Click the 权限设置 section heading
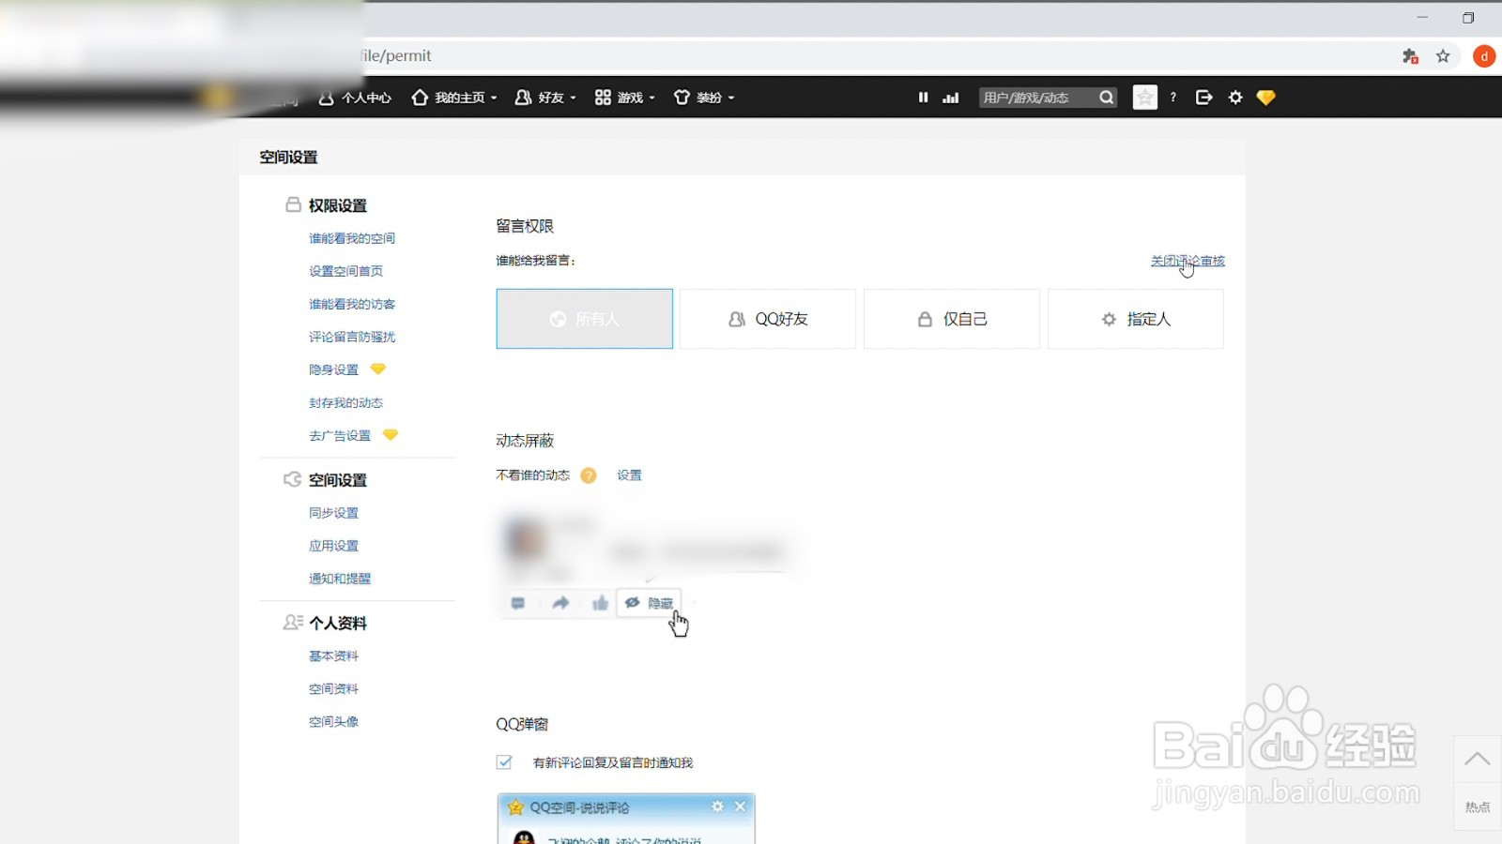1502x844 pixels. click(338, 205)
